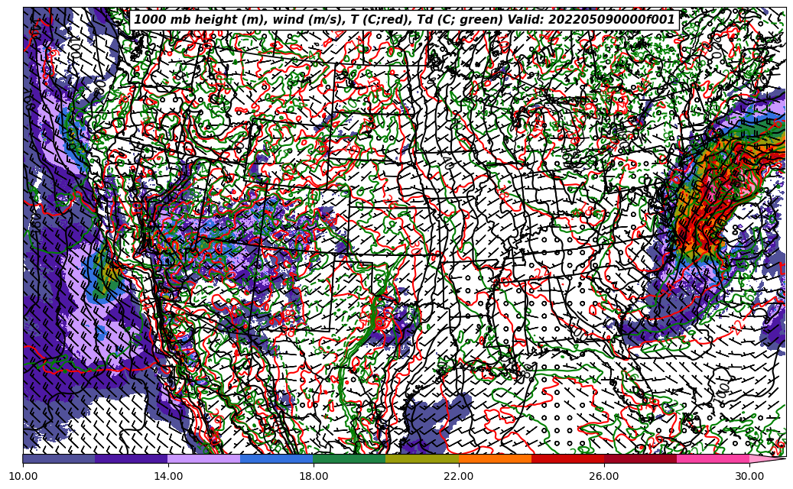The image size is (793, 489).
Task: Click the 10.00 colorbar tick label
Action: (23, 476)
